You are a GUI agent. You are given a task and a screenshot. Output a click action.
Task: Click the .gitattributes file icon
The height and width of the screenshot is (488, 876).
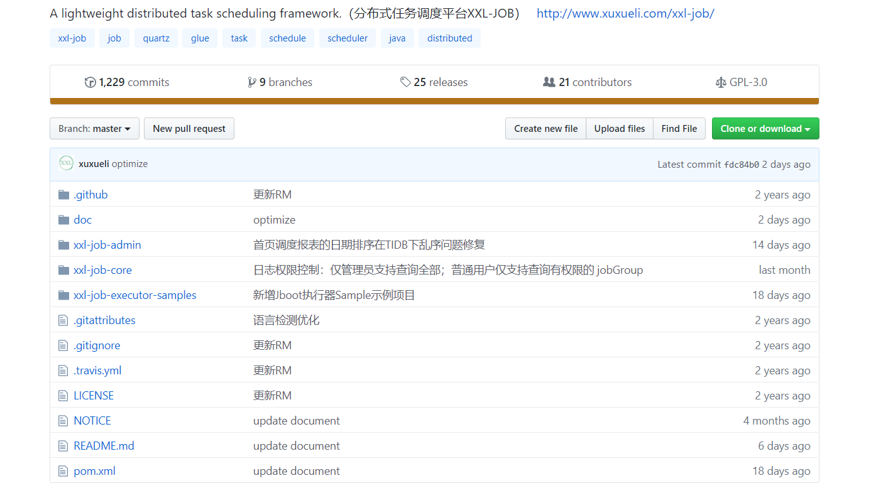coord(63,320)
